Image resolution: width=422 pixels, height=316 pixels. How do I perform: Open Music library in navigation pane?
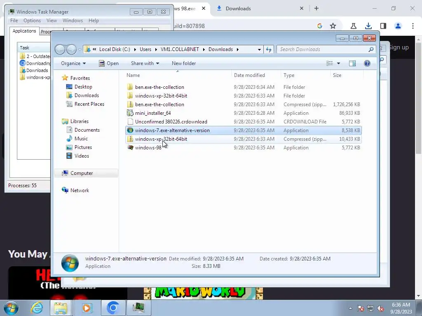click(x=77, y=139)
